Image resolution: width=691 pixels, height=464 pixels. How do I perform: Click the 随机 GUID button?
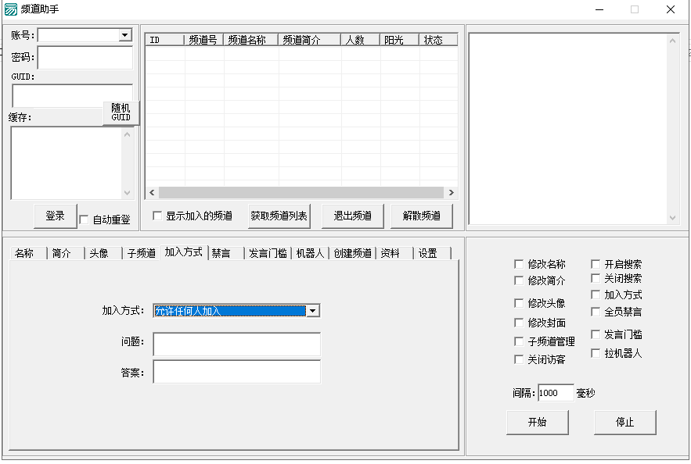point(121,112)
